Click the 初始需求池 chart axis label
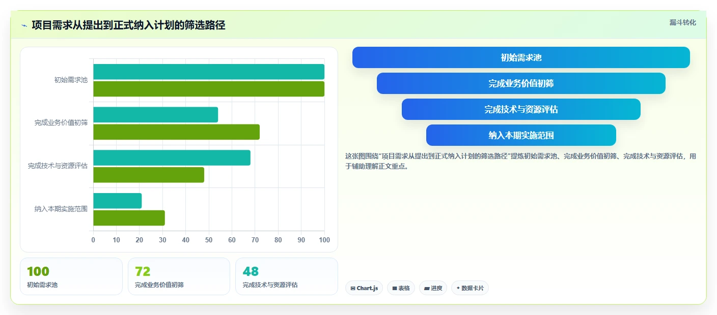 pyautogui.click(x=71, y=80)
